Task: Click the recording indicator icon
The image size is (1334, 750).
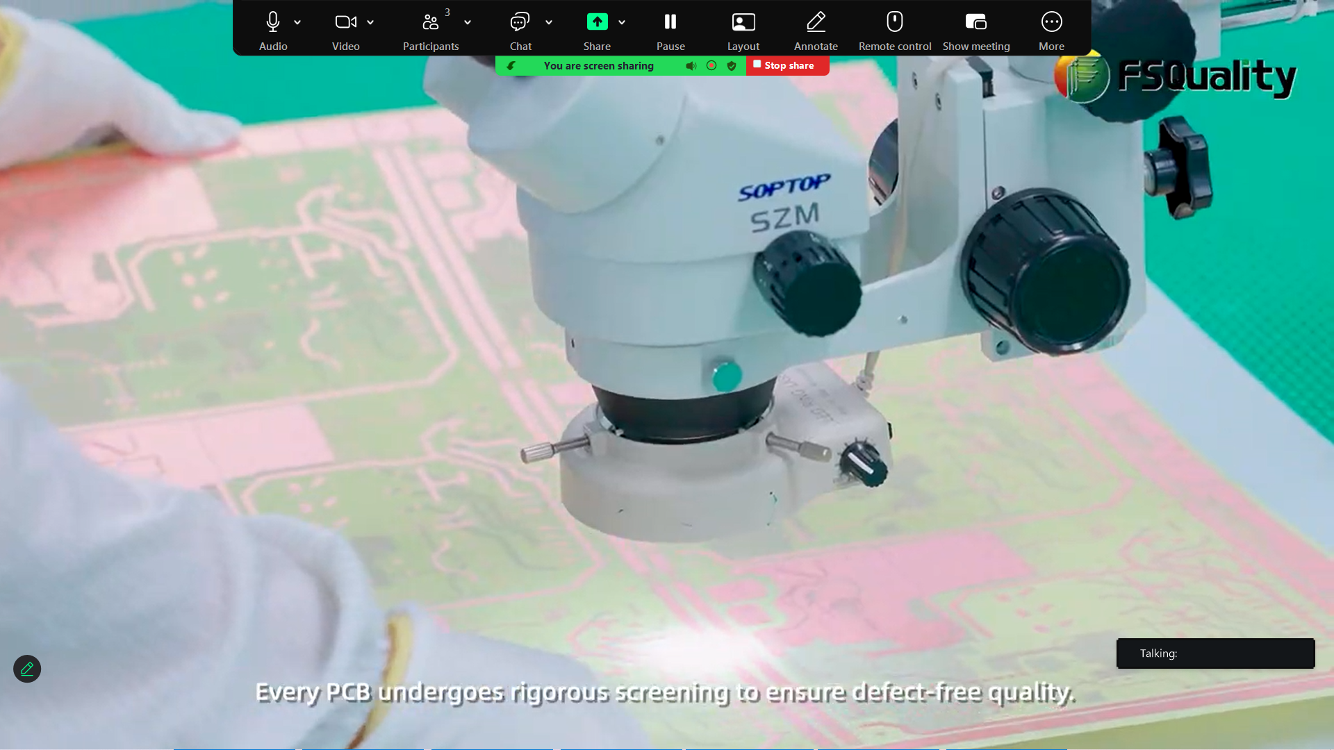Action: (x=711, y=65)
